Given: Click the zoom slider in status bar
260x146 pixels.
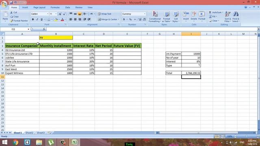Looking at the screenshot, I should [247, 136].
